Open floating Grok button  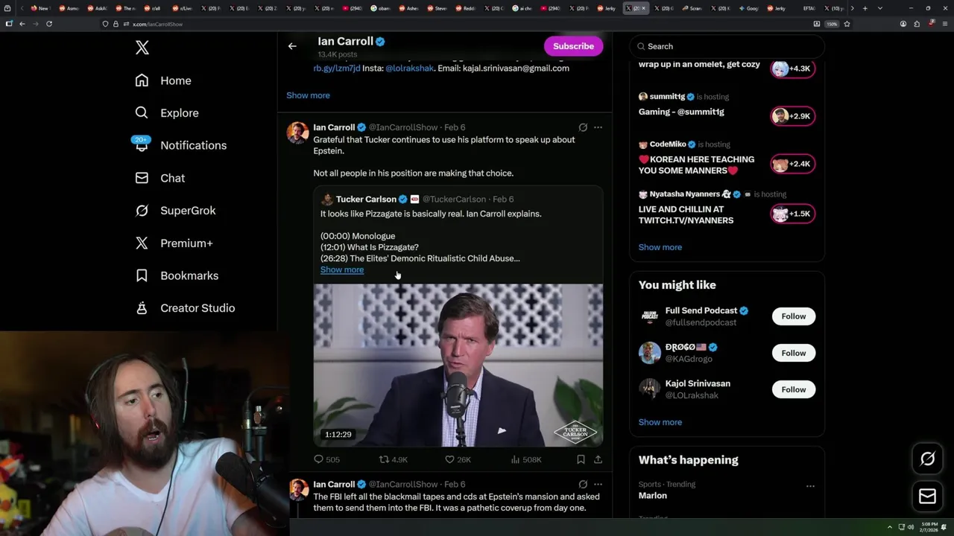pos(927,459)
